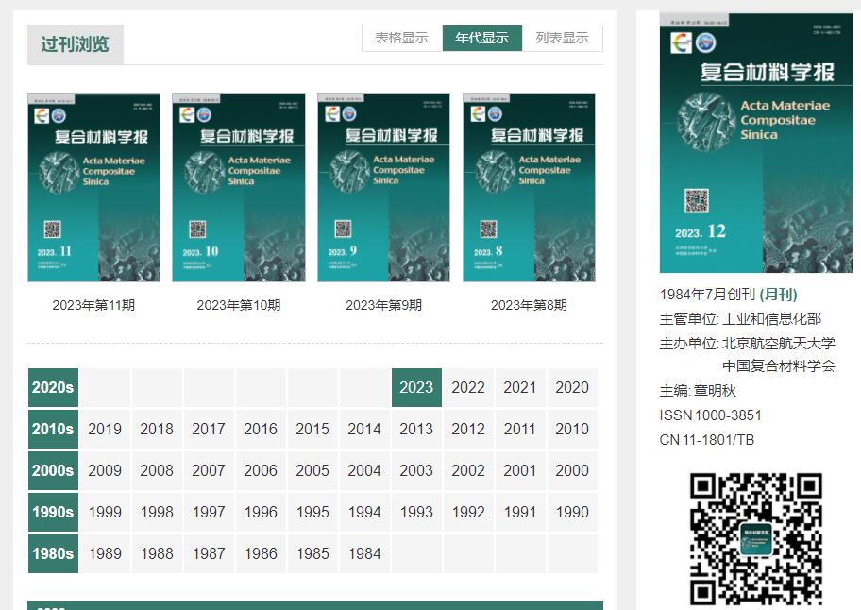
Task: Click the WeChat QR code image
Action: point(755,538)
